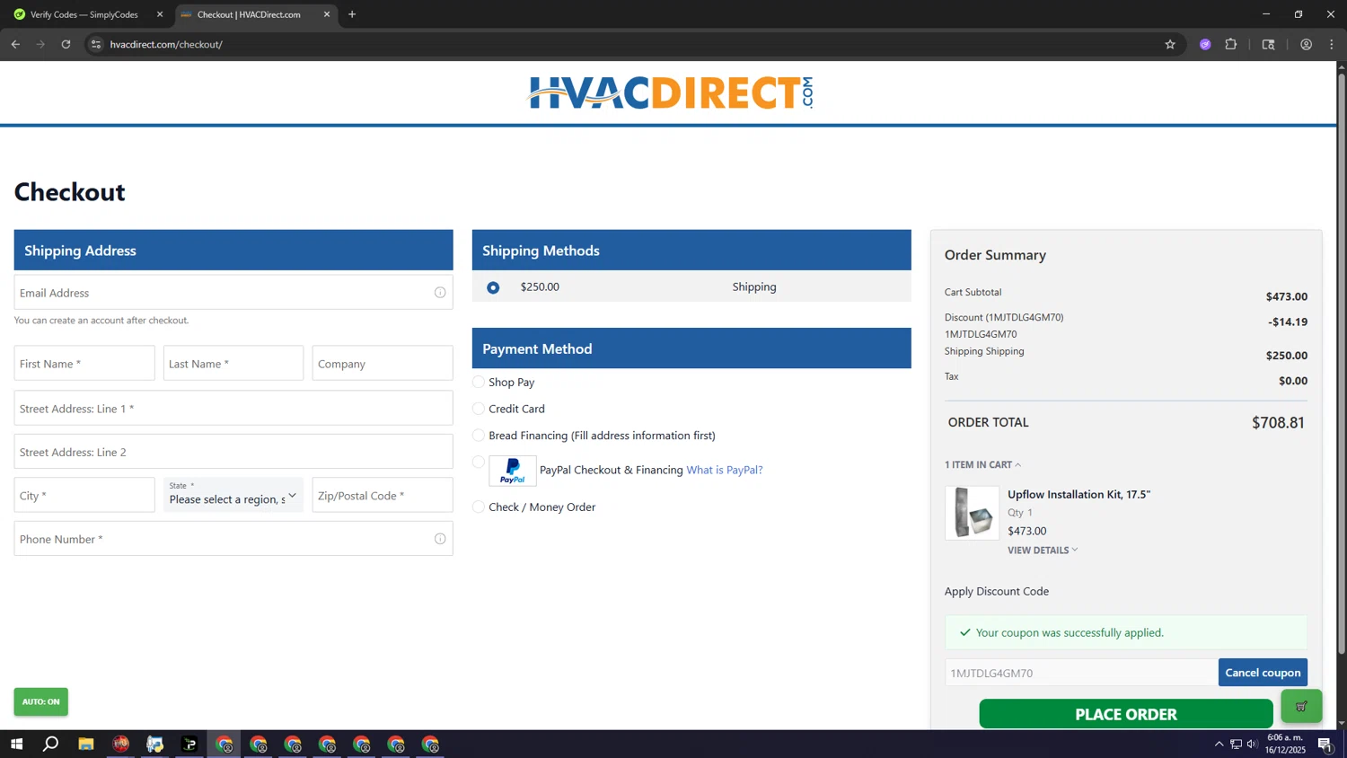The height and width of the screenshot is (758, 1347).
Task: Click the City field
Action: [84, 495]
